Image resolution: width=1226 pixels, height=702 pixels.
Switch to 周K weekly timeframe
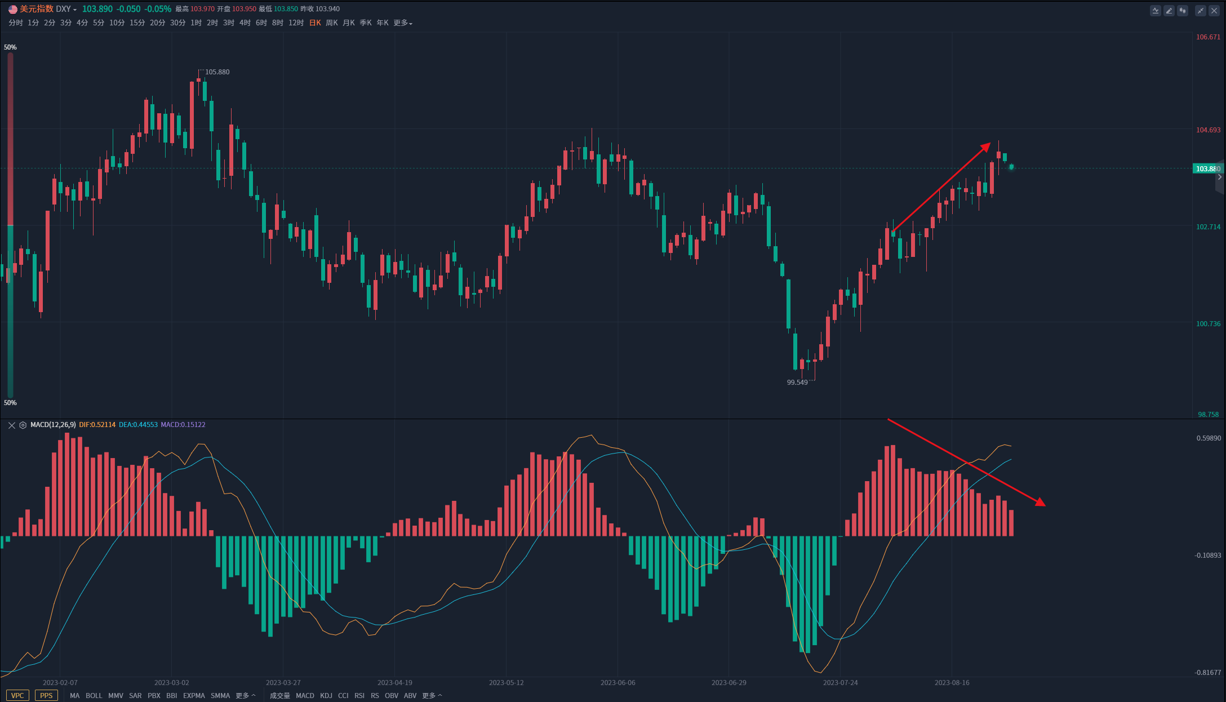[x=331, y=23]
